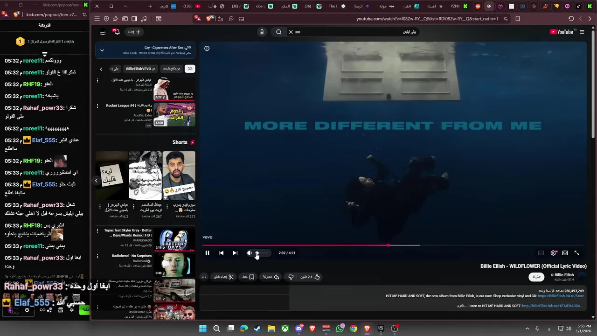Skip to the previous video
Image resolution: width=597 pixels, height=336 pixels.
(221, 253)
